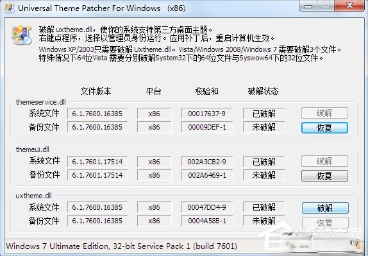Click checksum field 00047DD4-9
Screen dimensions: 368x256
(x=207, y=207)
